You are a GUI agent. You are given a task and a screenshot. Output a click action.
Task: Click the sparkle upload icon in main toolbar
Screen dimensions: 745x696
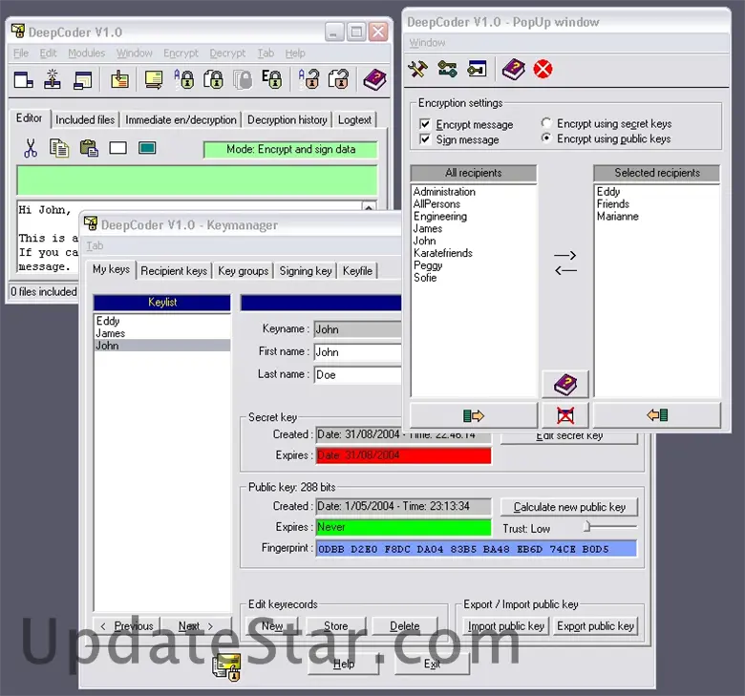tap(53, 79)
